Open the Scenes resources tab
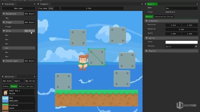The width and height of the screenshot is (200, 112). tap(6, 86)
